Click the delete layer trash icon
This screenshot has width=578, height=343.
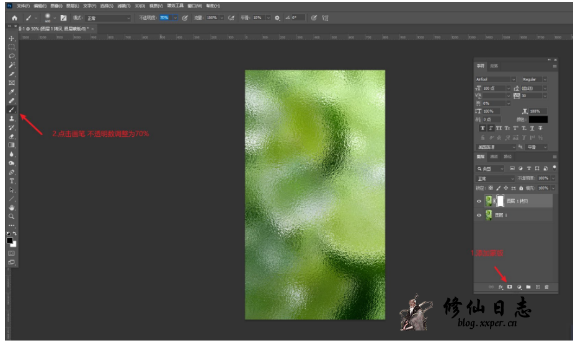coord(546,287)
